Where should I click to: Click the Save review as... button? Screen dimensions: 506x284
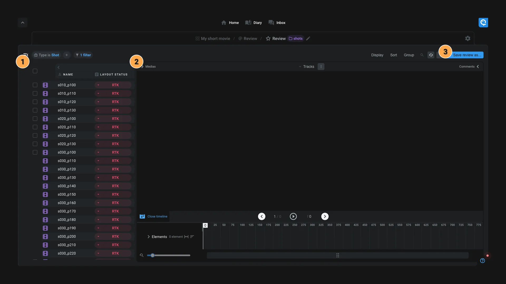(467, 55)
